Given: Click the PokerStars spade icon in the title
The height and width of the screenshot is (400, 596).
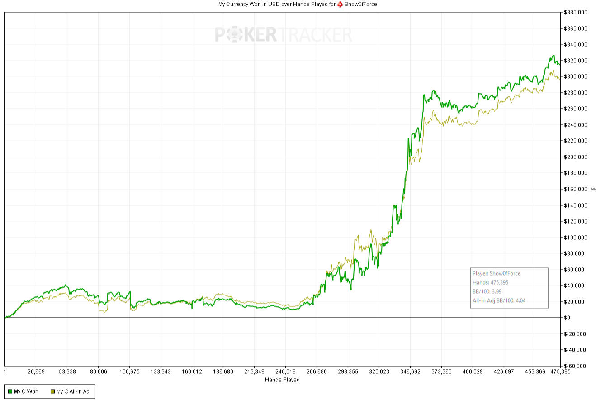Looking at the screenshot, I should pos(341,4).
